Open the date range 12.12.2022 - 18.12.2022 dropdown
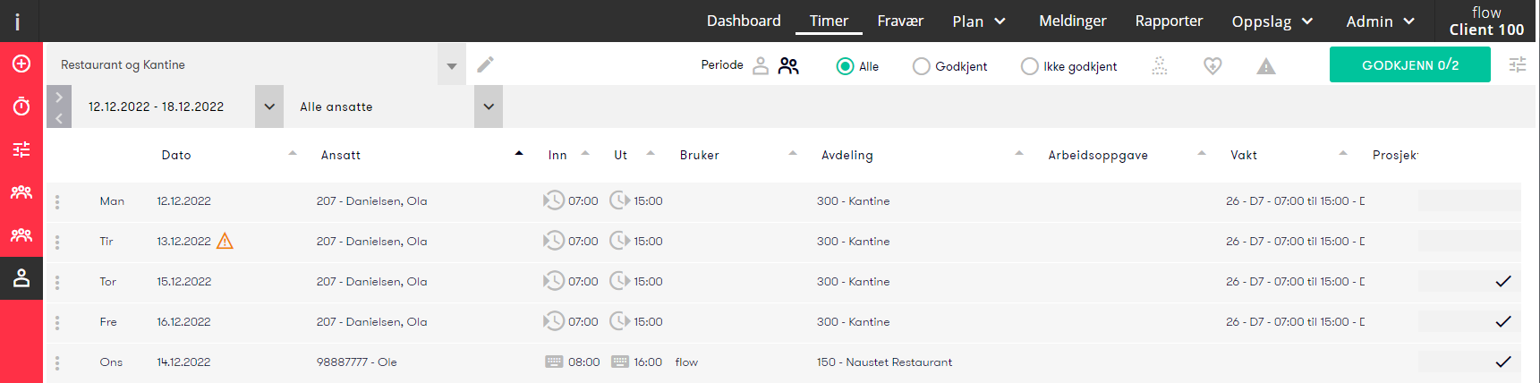The image size is (1540, 383). point(268,106)
